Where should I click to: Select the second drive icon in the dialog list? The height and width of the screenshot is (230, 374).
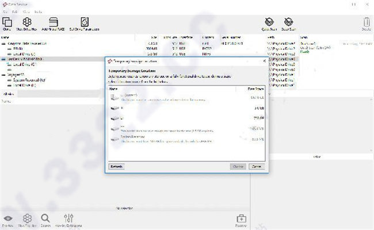pyautogui.click(x=115, y=108)
